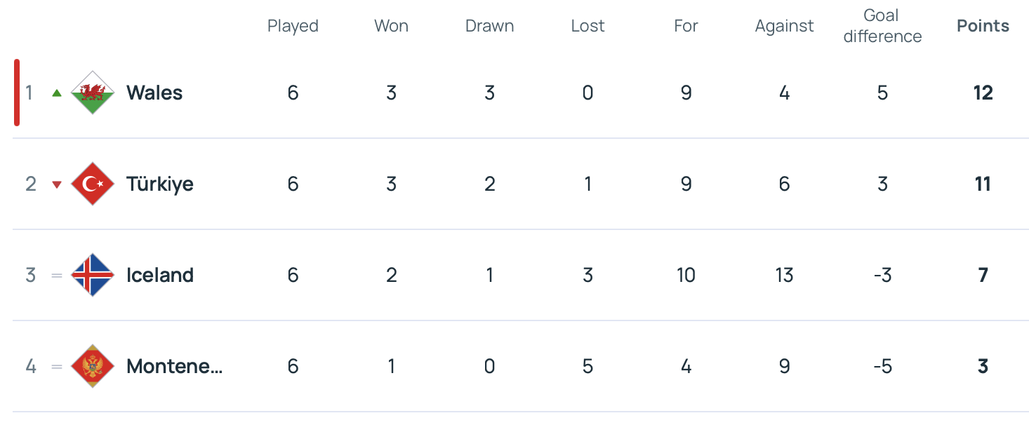This screenshot has height=432, width=1029.
Task: Click the equals sign beside Montenegro
Action: pyautogui.click(x=57, y=367)
